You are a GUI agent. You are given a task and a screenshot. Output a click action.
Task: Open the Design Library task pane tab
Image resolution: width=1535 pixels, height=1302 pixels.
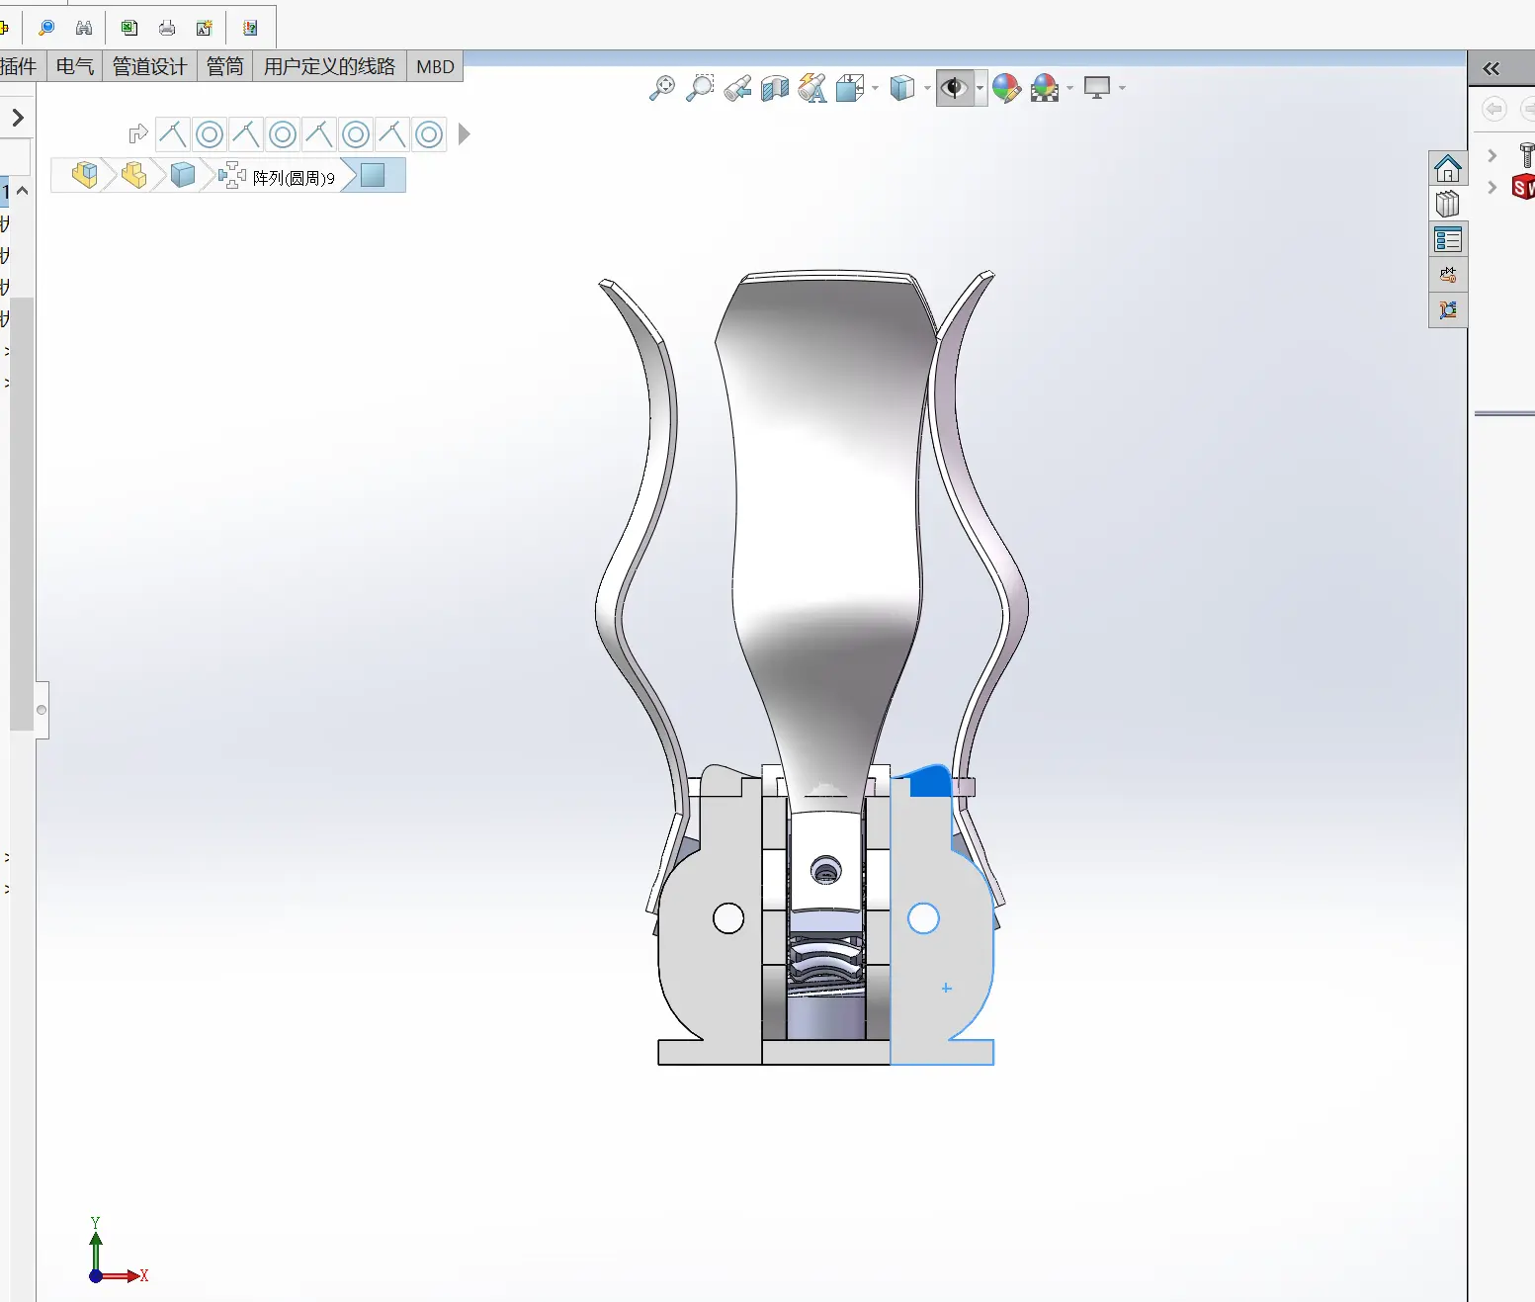pyautogui.click(x=1448, y=204)
